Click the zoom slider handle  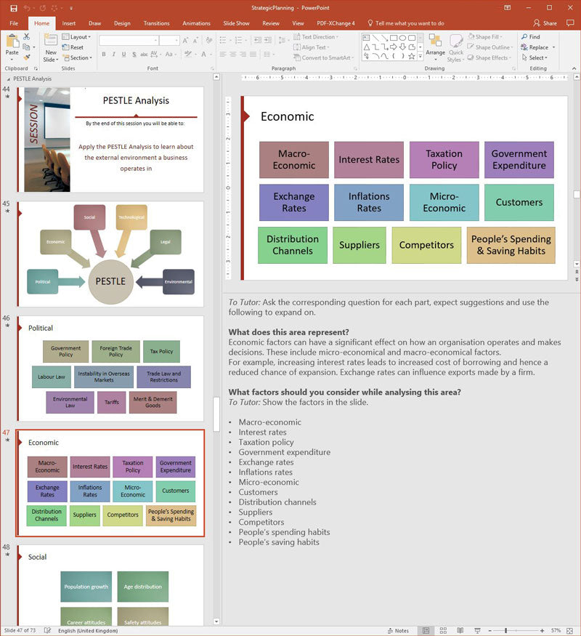pyautogui.click(x=505, y=631)
